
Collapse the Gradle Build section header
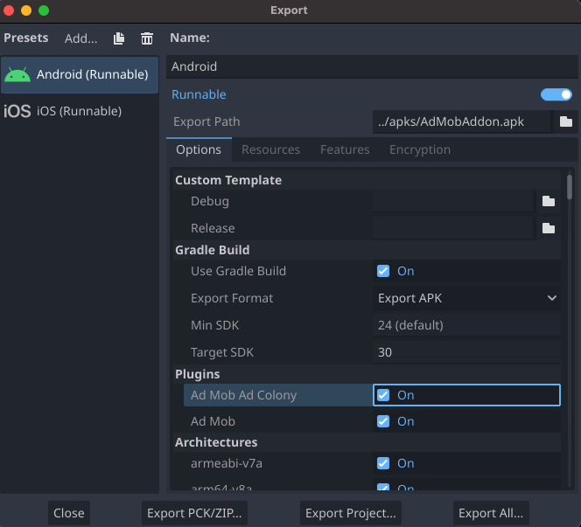[367, 250]
